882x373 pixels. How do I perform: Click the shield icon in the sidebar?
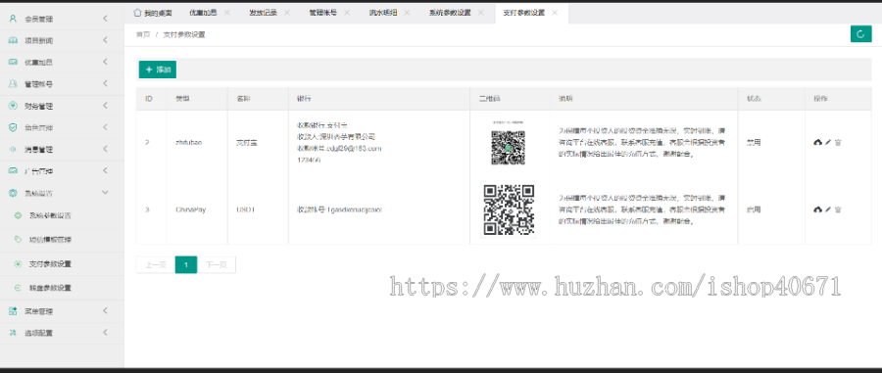tap(13, 127)
